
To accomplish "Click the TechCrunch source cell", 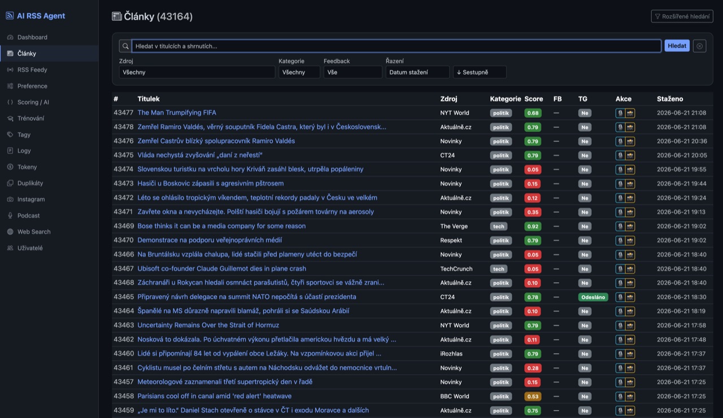I will (456, 269).
